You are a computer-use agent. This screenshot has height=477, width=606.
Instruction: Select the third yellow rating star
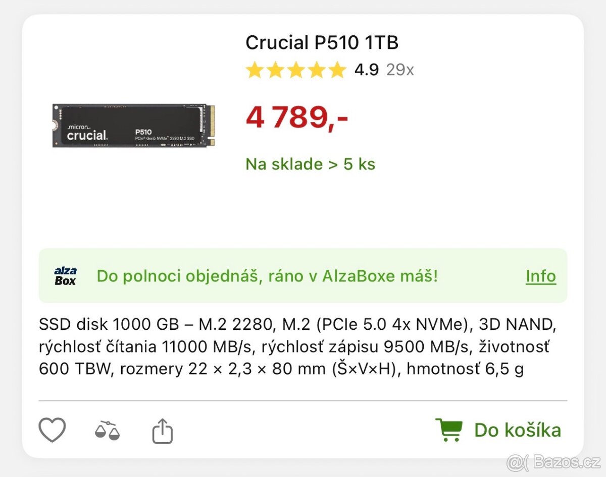click(x=296, y=70)
